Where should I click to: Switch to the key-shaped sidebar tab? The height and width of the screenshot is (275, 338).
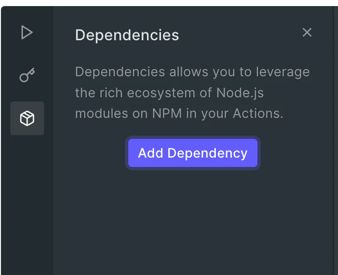pos(27,75)
